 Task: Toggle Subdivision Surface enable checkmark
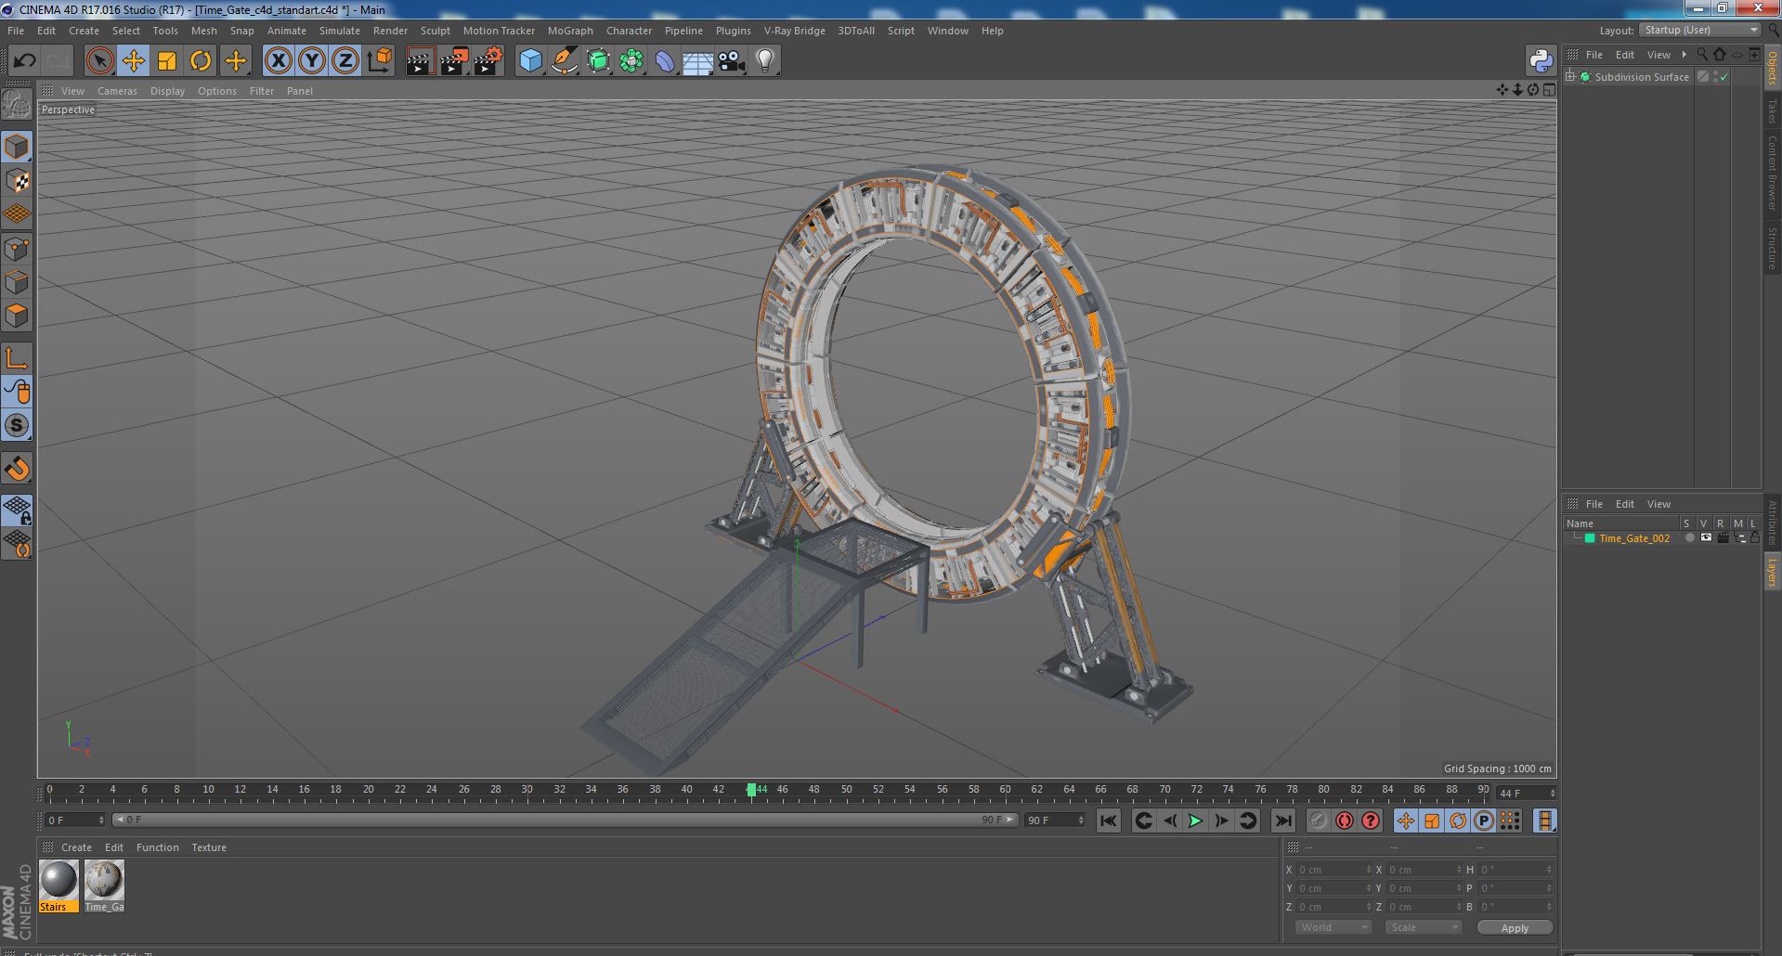(x=1724, y=77)
